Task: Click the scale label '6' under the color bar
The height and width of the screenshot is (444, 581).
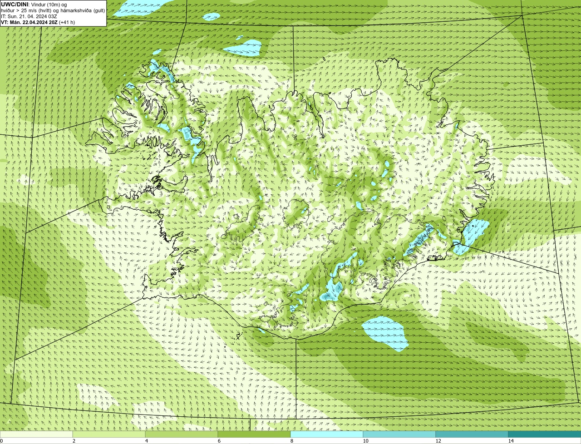Action: [x=219, y=441]
